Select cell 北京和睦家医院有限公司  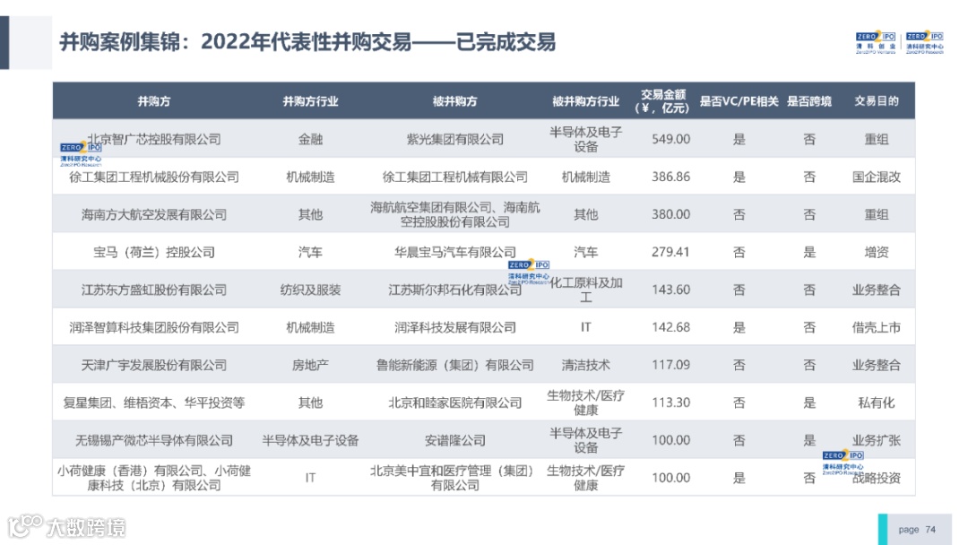tap(455, 402)
